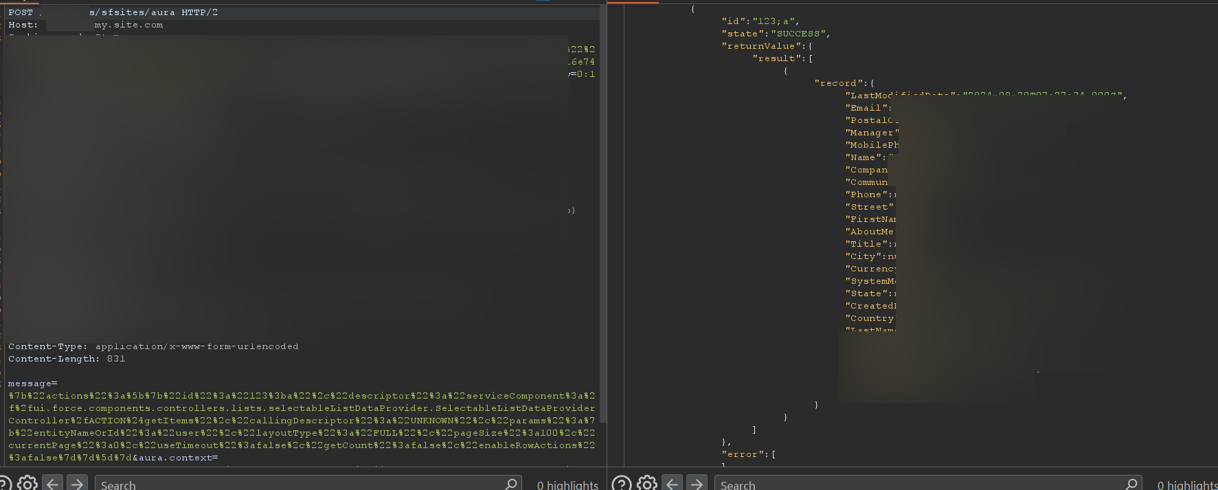Jump to previous match in response search

click(673, 484)
